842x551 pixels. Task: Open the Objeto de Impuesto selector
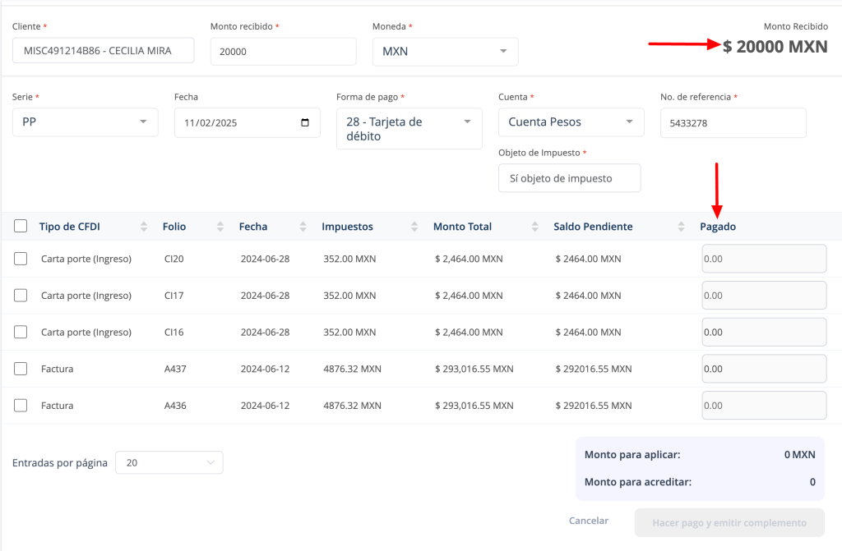pyautogui.click(x=570, y=178)
